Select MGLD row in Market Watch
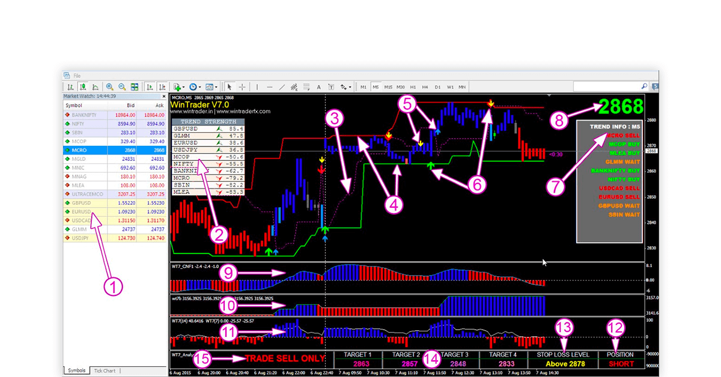 pyautogui.click(x=115, y=158)
